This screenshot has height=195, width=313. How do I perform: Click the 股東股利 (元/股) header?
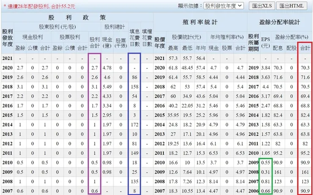tap(57, 27)
